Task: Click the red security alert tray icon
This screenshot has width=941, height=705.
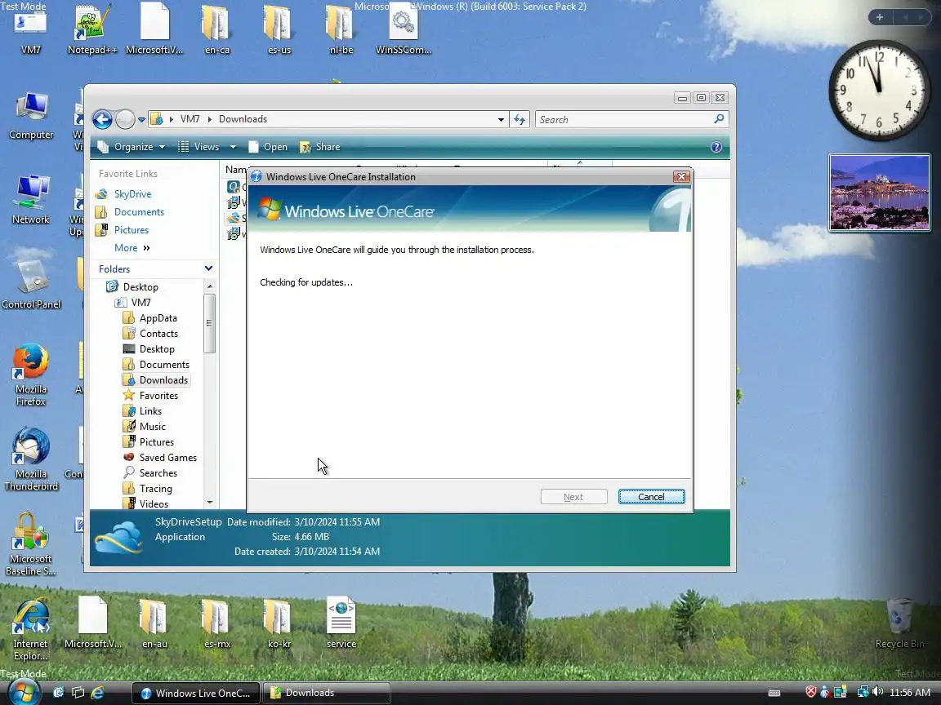Action: 811,692
